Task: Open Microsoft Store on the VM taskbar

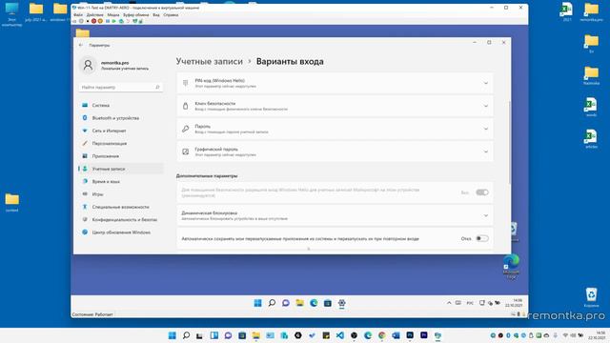Action: click(328, 303)
